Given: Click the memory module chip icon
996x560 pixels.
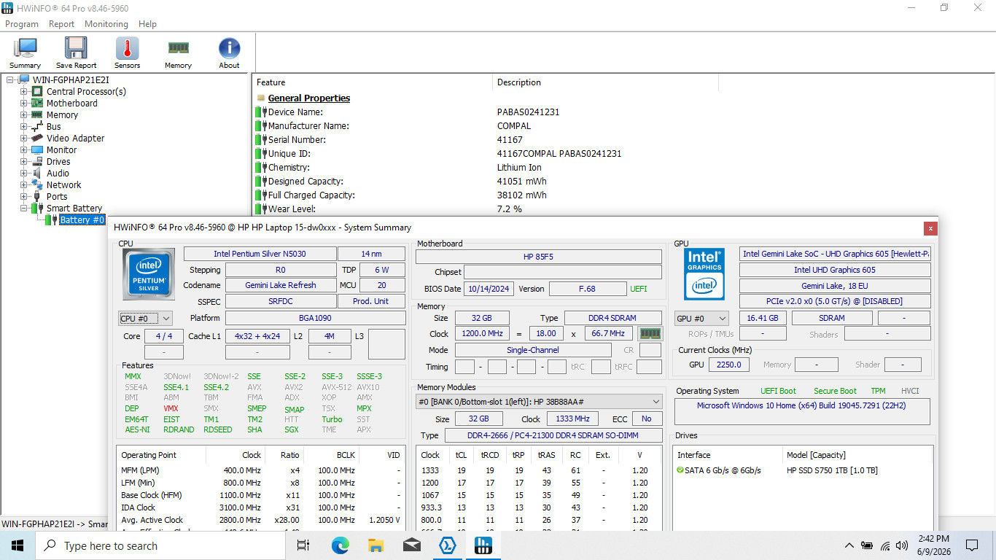Looking at the screenshot, I should (650, 333).
